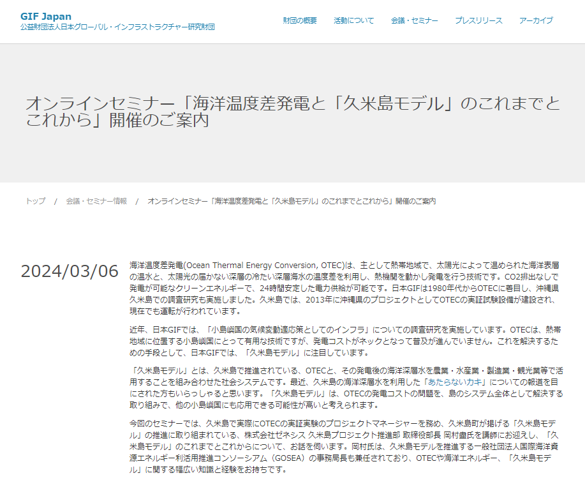Open the 会議・セミナー menu
585x480 pixels.
[x=414, y=20]
